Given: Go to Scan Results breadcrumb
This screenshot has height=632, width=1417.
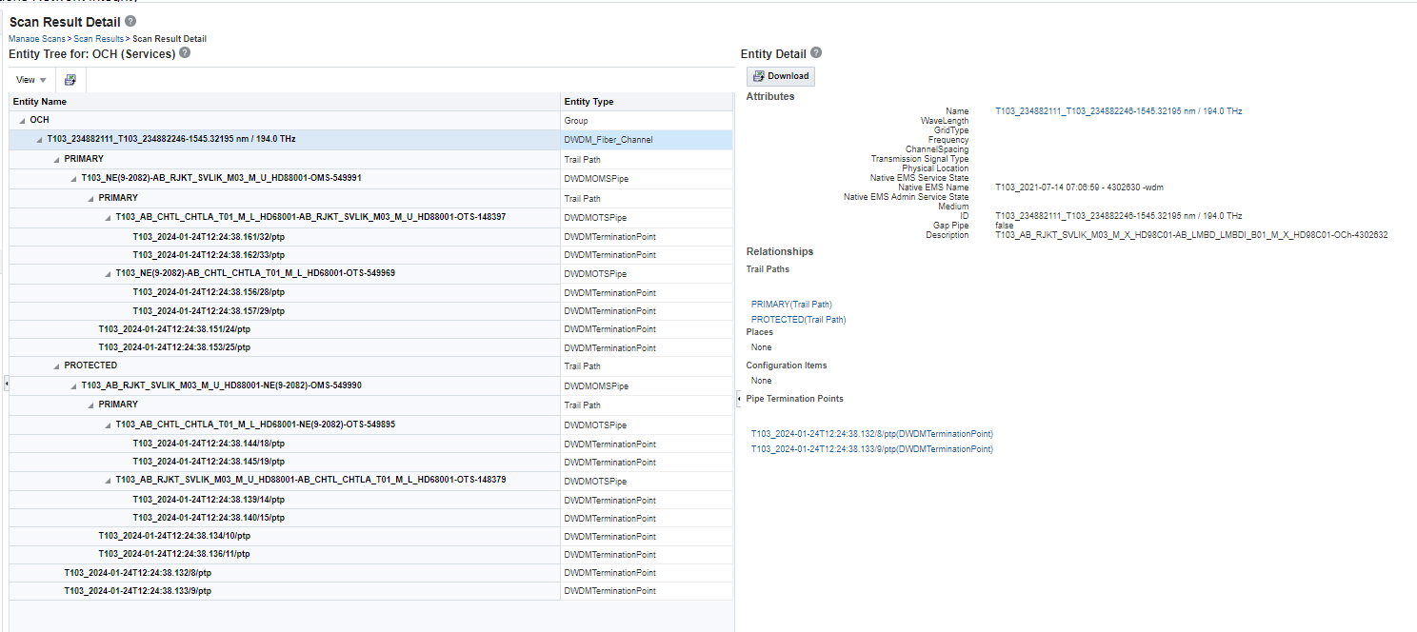Looking at the screenshot, I should click(98, 39).
